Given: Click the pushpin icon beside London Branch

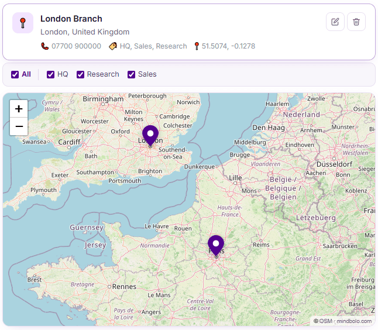Looking at the screenshot, I should pyautogui.click(x=23, y=23).
